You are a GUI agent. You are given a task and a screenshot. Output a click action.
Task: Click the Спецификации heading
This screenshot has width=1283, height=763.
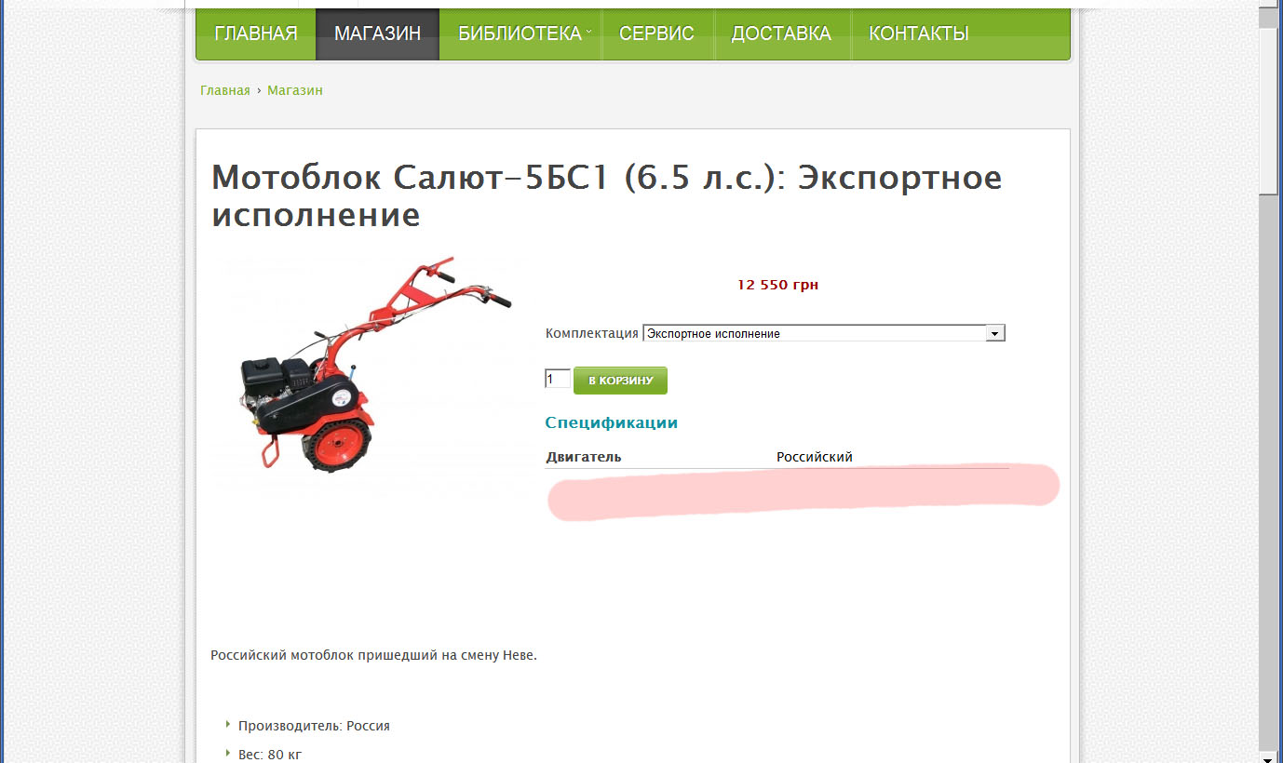click(611, 422)
